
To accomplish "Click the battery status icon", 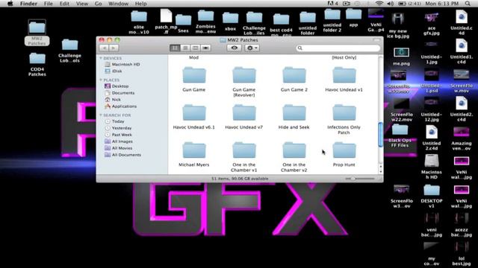I will click(x=402, y=4).
